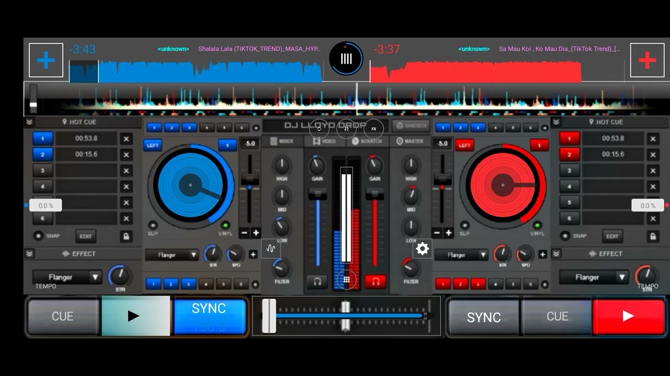
Task: Trigger left deck hot cue 1 button
Action: (43, 138)
